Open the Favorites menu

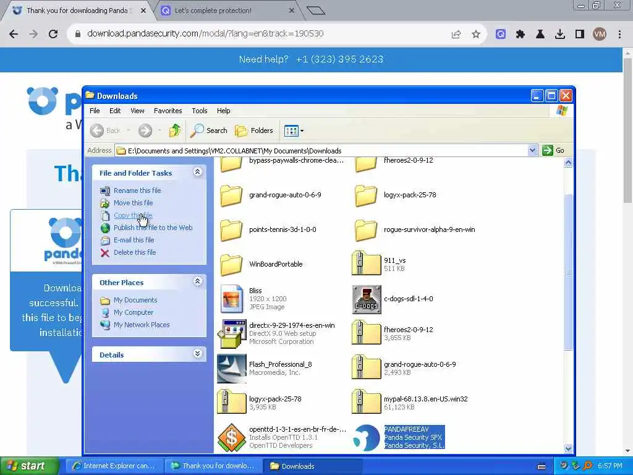(x=168, y=111)
